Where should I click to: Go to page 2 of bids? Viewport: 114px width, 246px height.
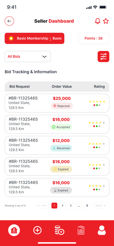point(63,206)
